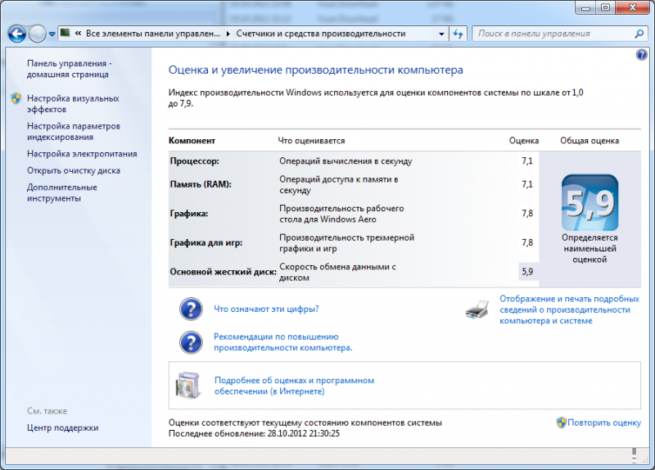Image resolution: width=655 pixels, height=470 pixels.
Task: Click the Forward navigation arrow button
Action: pos(38,34)
